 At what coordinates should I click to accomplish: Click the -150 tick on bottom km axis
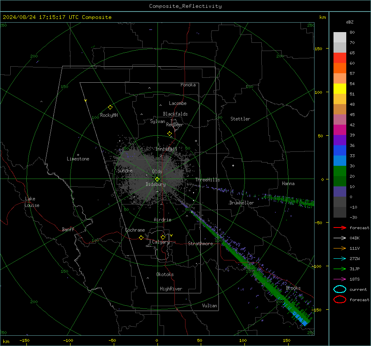click(24, 341)
